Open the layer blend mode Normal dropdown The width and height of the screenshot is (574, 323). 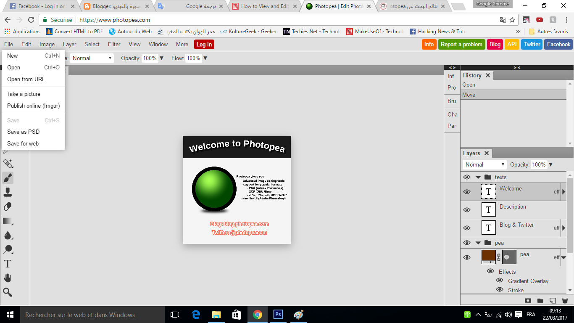coord(484,164)
